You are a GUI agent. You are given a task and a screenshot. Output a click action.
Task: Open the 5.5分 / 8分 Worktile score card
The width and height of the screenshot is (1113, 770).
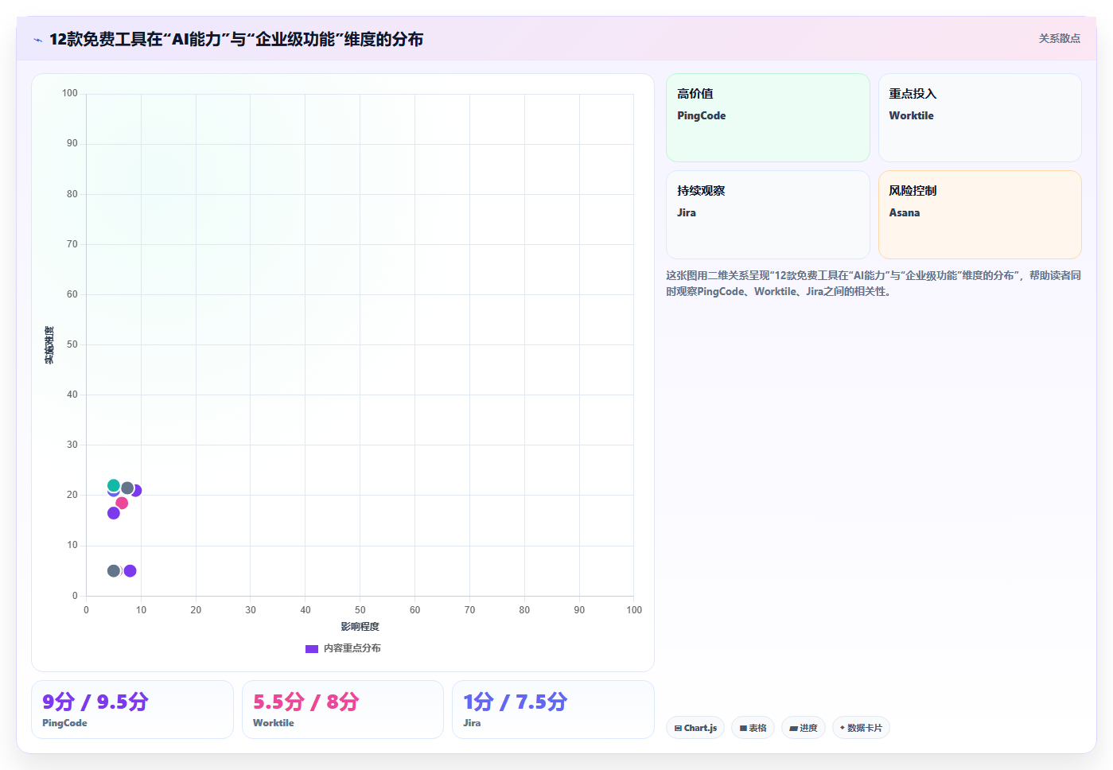pyautogui.click(x=343, y=710)
